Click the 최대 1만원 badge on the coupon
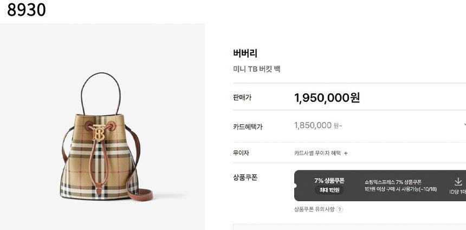466x230 pixels. [x=329, y=190]
